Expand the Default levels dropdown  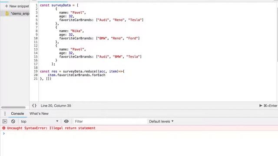(x=161, y=121)
